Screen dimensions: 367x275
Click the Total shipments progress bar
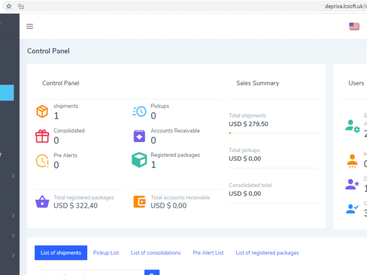click(273, 133)
